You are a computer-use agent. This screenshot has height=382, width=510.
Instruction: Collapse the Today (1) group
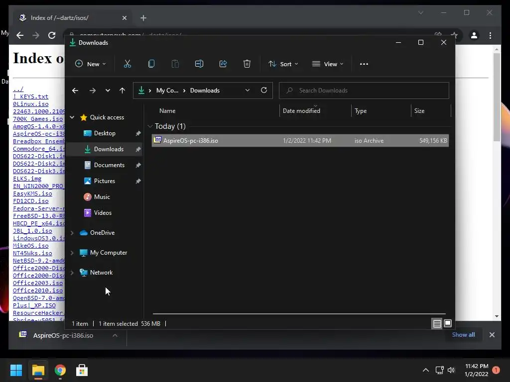150,126
